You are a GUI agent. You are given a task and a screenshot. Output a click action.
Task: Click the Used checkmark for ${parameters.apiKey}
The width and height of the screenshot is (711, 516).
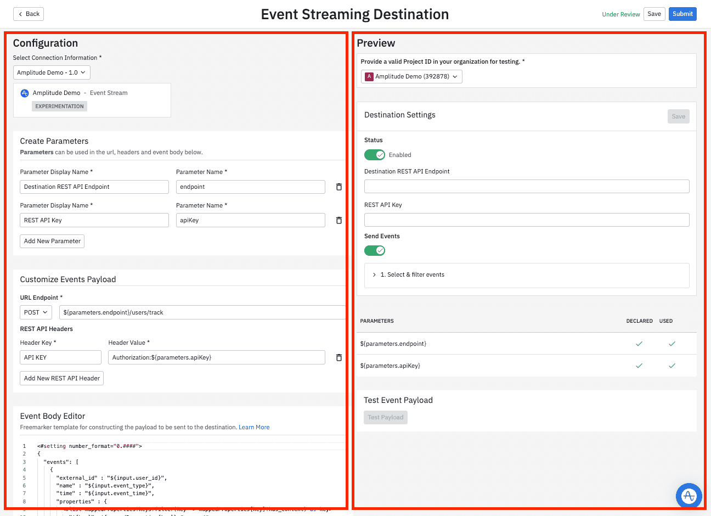coord(672,365)
